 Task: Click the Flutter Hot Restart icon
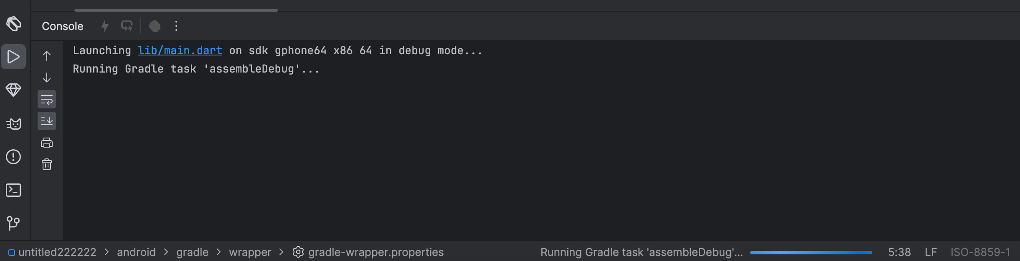coord(127,26)
